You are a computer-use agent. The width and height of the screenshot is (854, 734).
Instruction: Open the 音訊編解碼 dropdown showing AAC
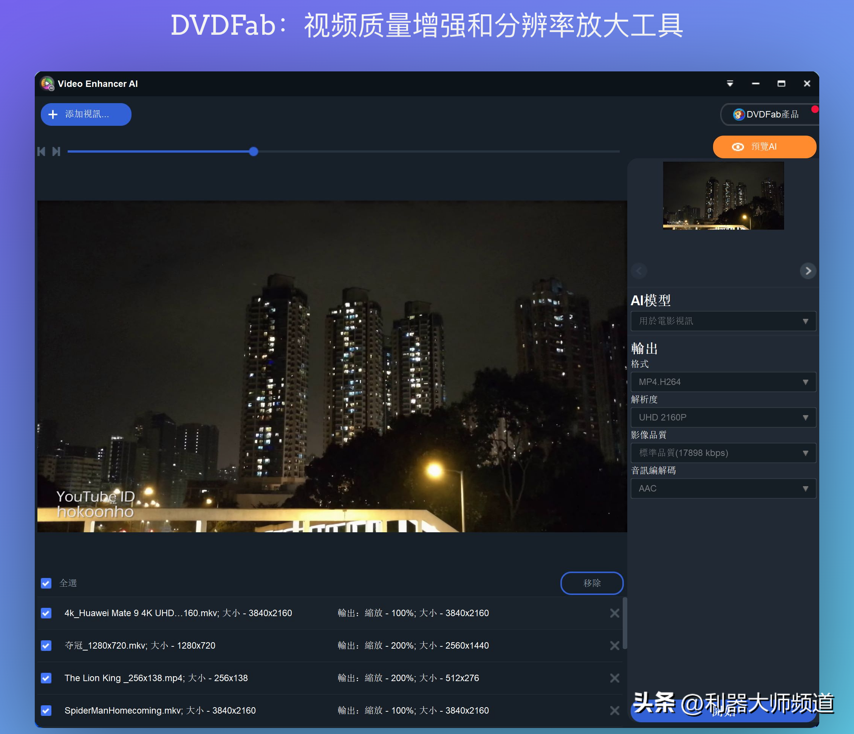(x=723, y=488)
